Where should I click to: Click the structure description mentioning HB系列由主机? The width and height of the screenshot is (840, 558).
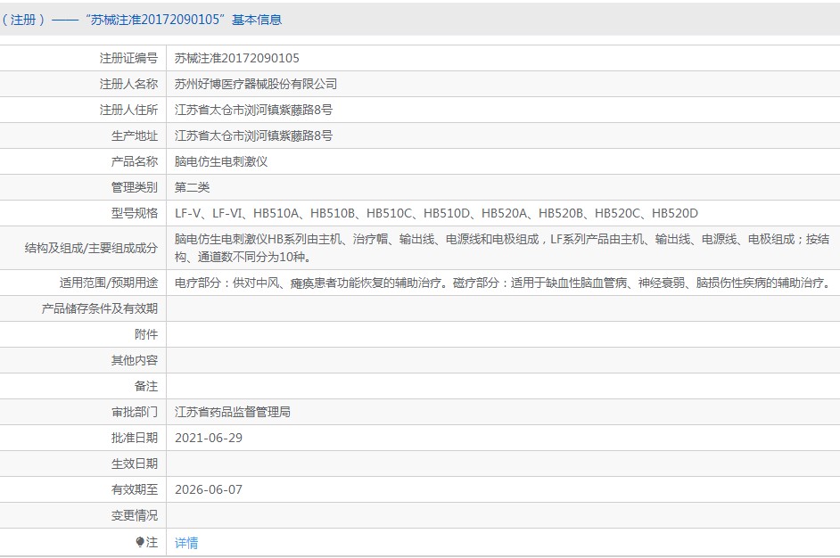tap(502, 248)
